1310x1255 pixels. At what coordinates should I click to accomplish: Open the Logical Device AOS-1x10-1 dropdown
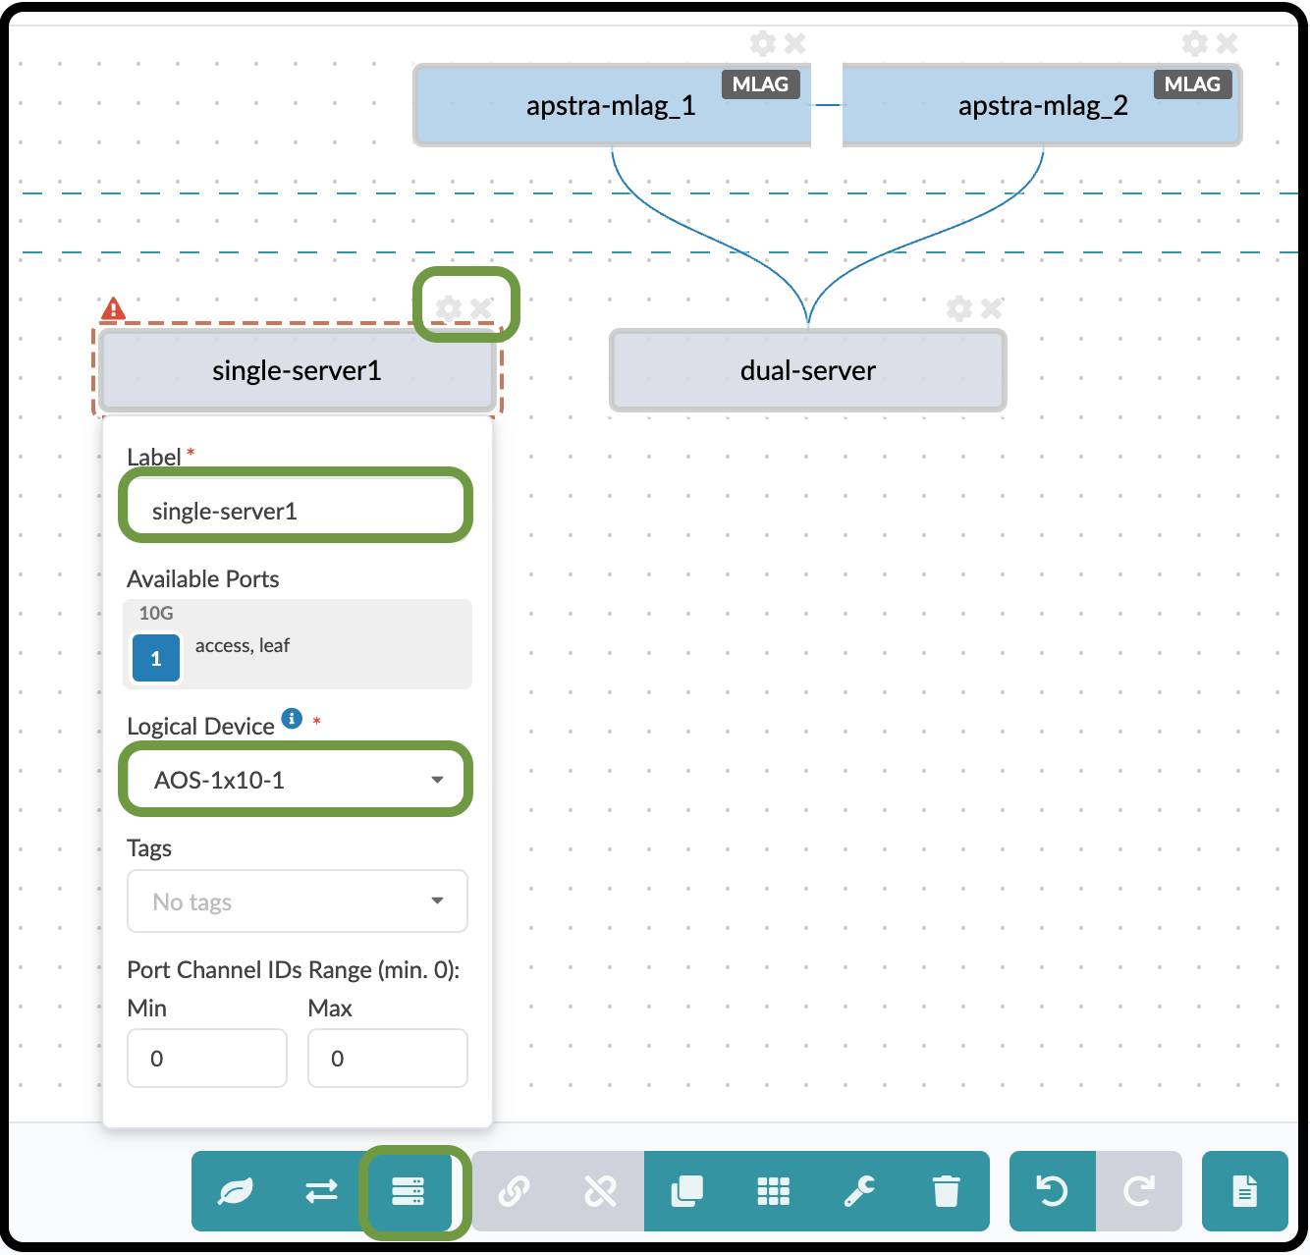[296, 780]
